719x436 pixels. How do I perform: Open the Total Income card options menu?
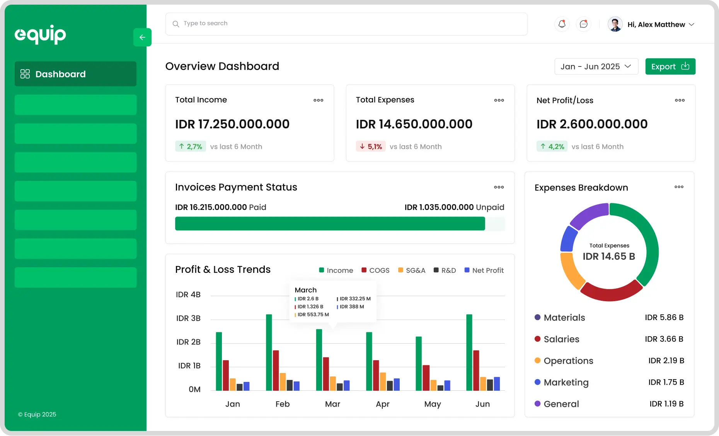tap(318, 100)
